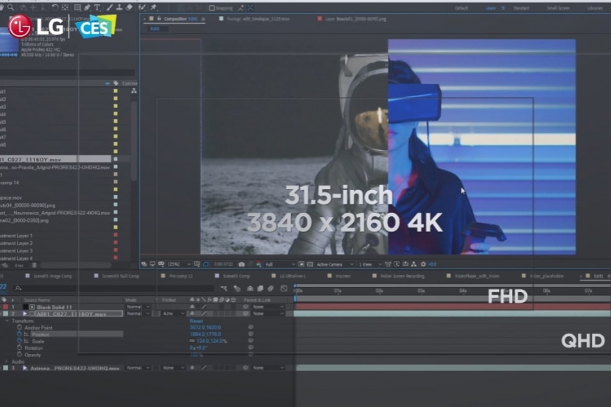Click the Edit1 breadcrumb in viewer
The image size is (611, 407).
tap(155, 29)
